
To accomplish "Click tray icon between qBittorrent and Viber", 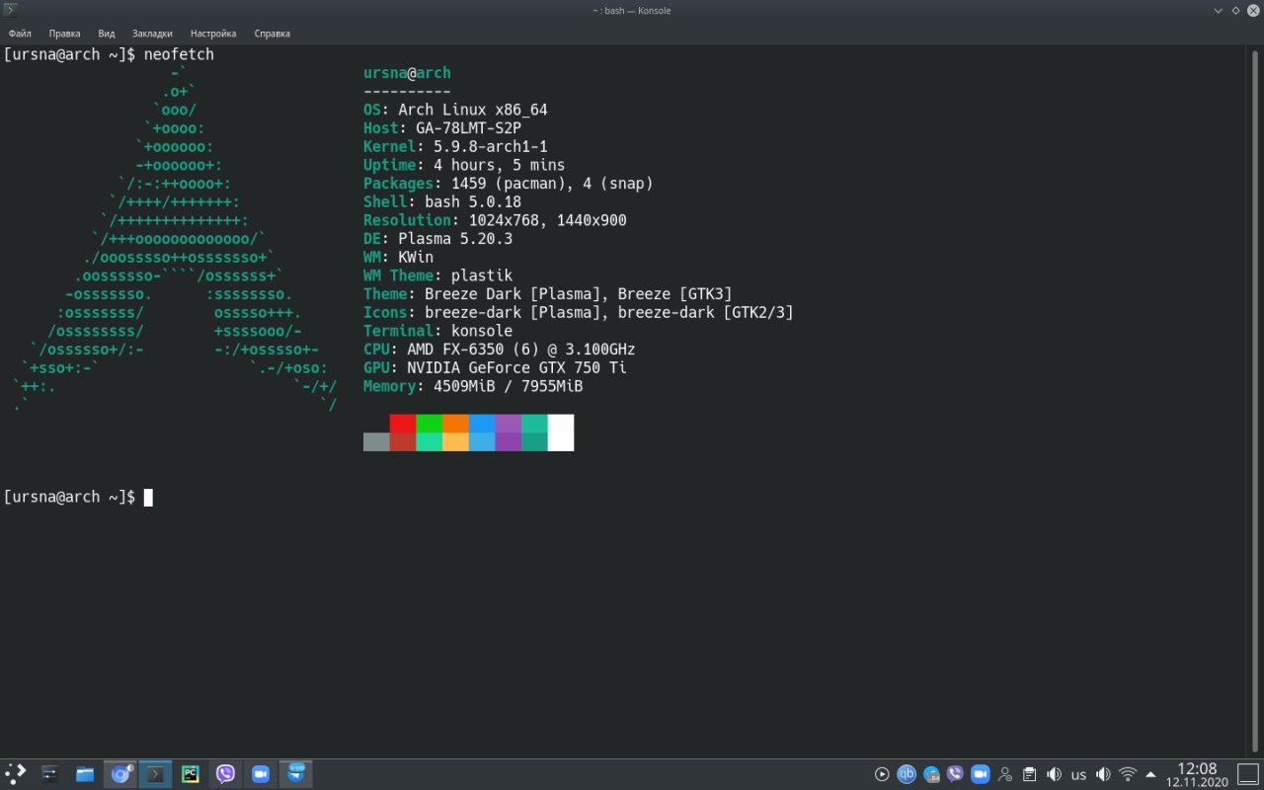I will pos(931,775).
